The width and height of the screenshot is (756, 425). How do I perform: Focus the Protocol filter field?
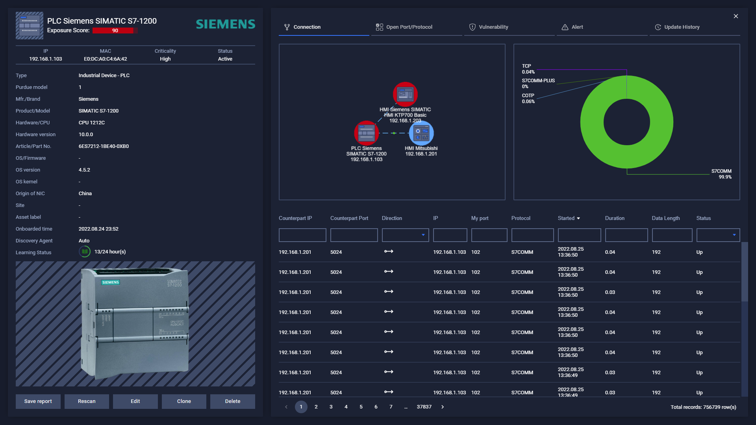tap(532, 235)
